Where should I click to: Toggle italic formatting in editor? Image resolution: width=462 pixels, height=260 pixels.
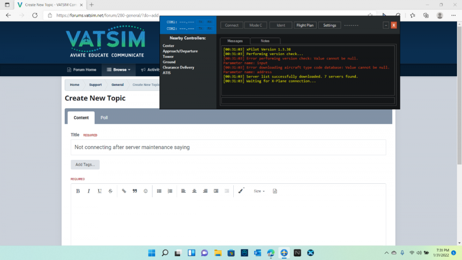pos(89,191)
